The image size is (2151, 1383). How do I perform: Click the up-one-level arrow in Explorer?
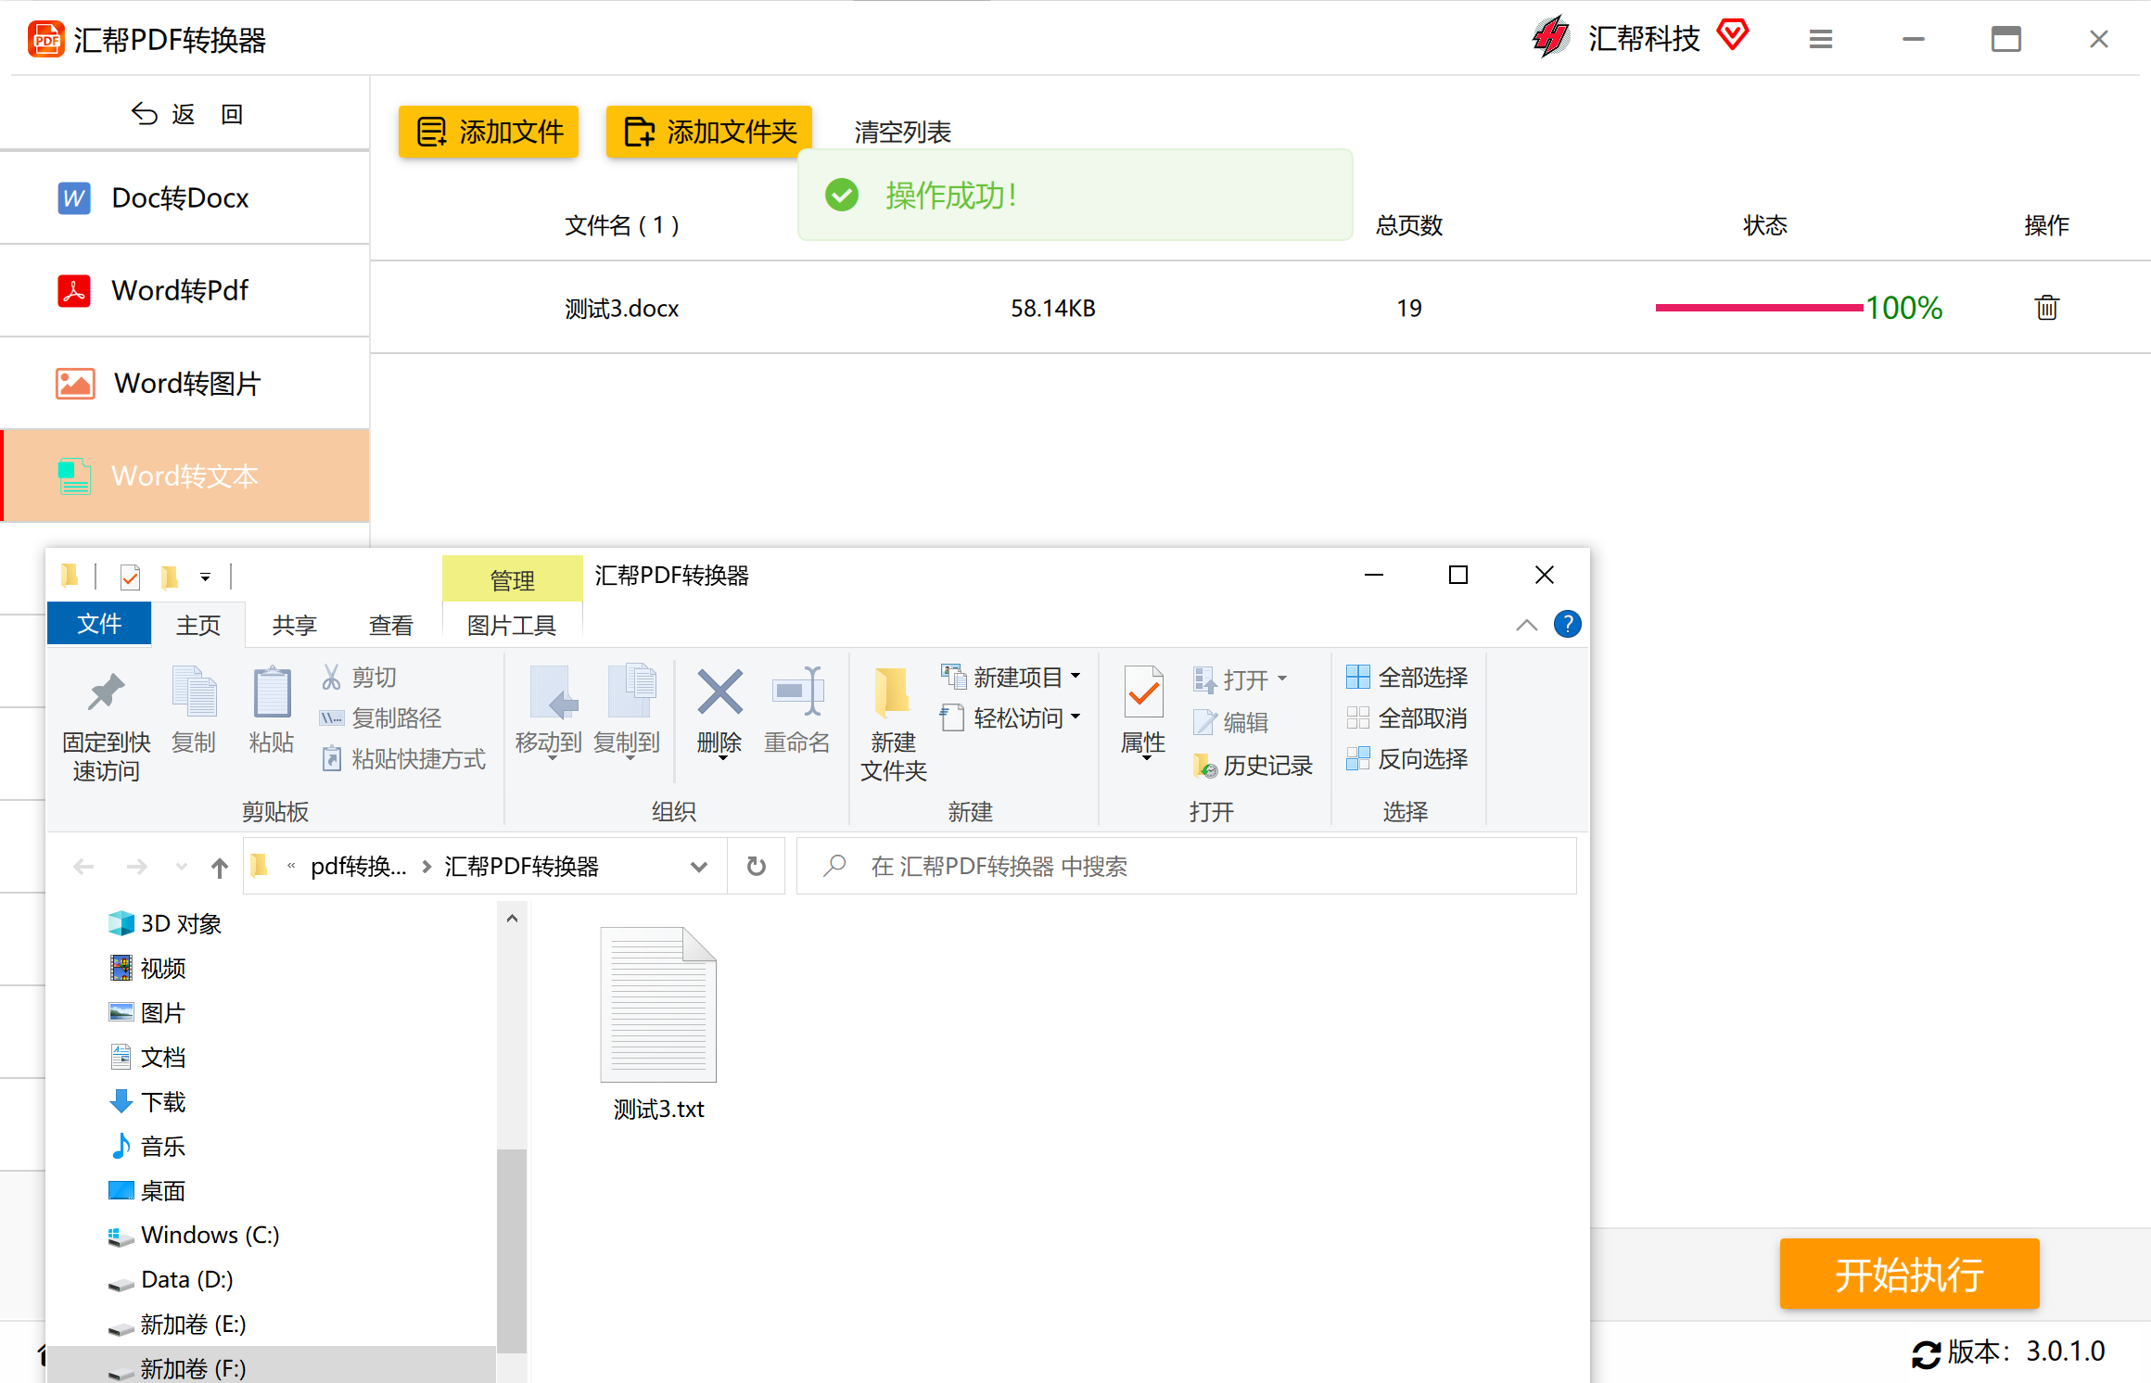pyautogui.click(x=219, y=868)
